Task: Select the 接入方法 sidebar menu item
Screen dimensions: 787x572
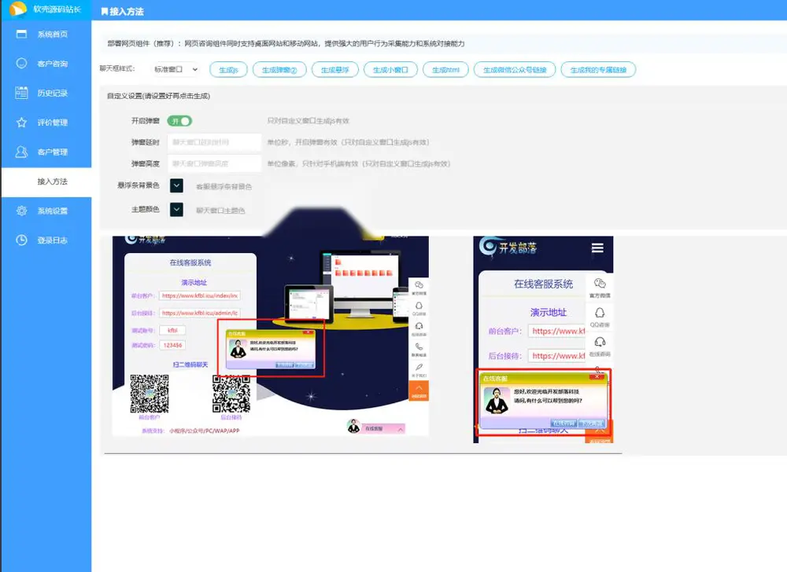Action: coord(46,181)
